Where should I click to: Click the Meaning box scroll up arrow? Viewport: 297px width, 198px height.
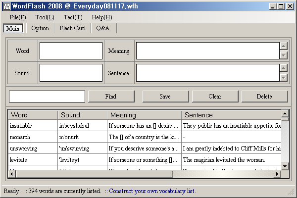pos(284,46)
